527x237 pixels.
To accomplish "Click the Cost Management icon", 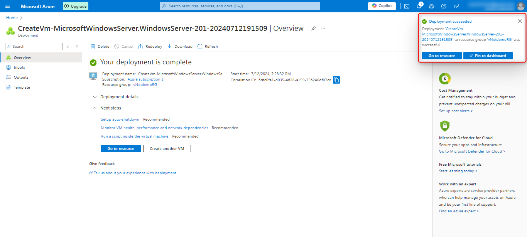I will pos(445,79).
